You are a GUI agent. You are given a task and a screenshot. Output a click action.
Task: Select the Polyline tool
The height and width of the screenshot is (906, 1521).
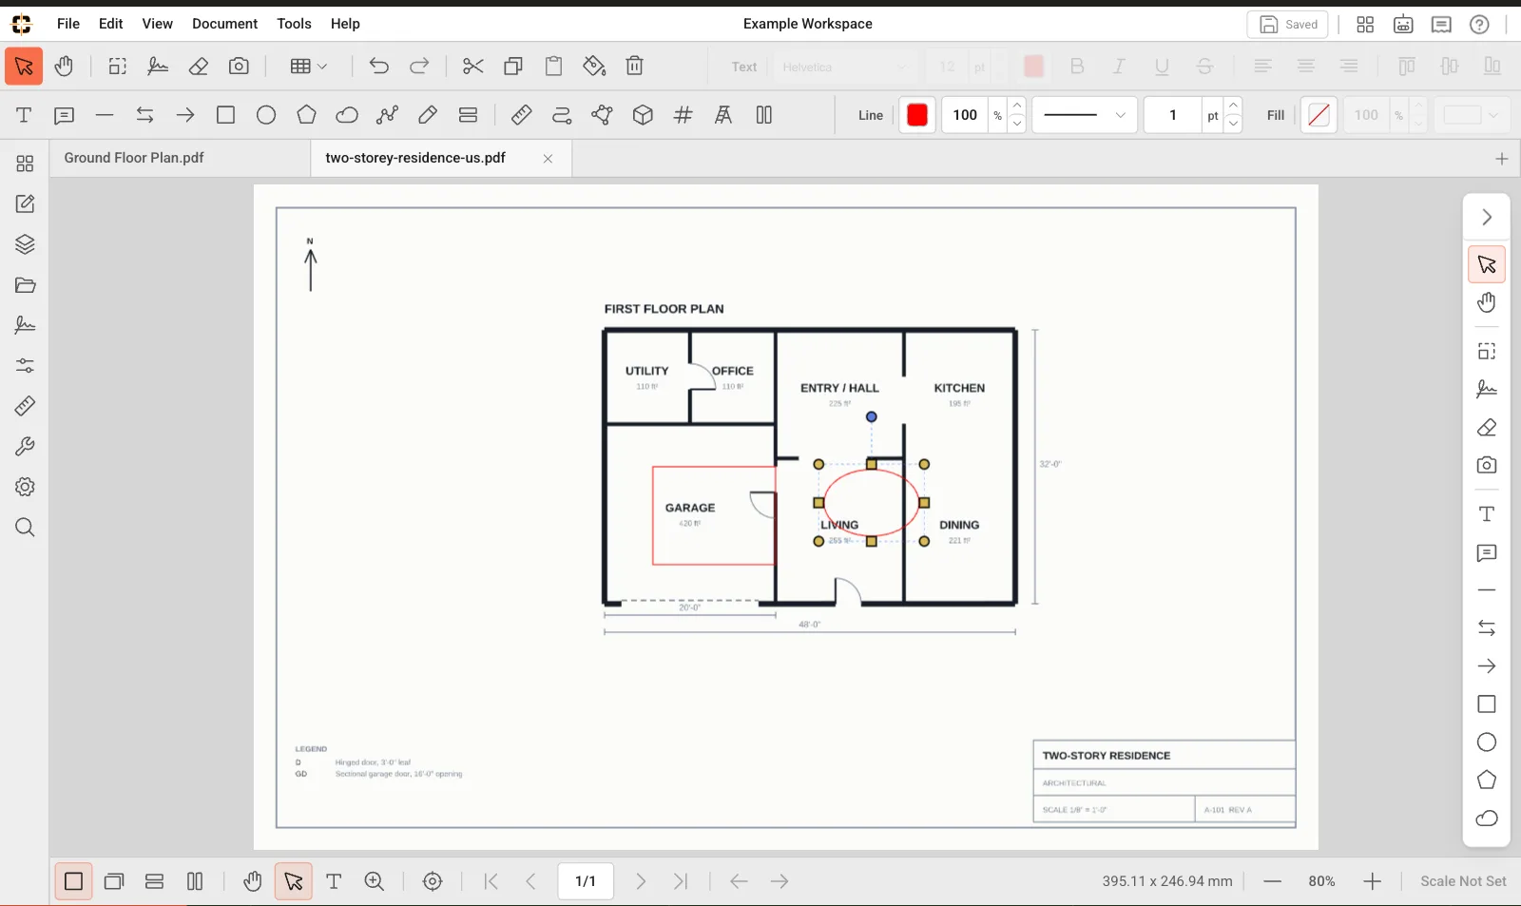point(387,115)
